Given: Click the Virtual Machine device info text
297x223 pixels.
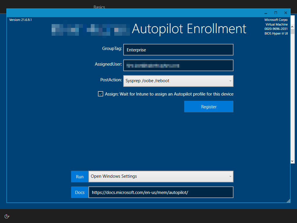Looking at the screenshot, I should click(276, 24).
